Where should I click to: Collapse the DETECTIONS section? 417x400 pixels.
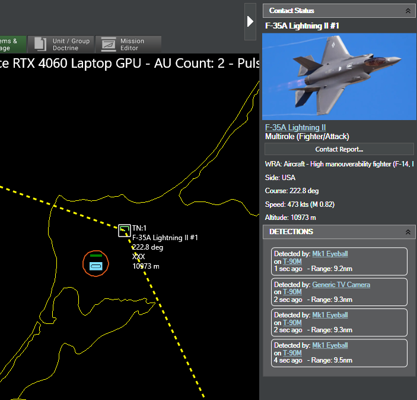click(408, 232)
